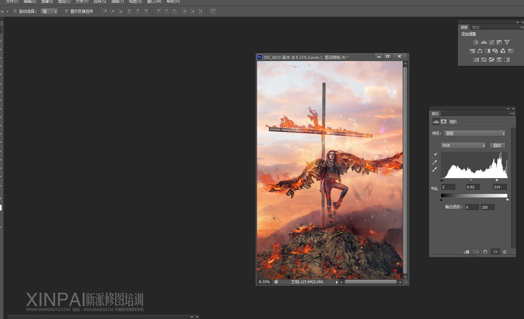Add a Channel Mixer adjustment layer
524x319 pixels.
[x=503, y=51]
